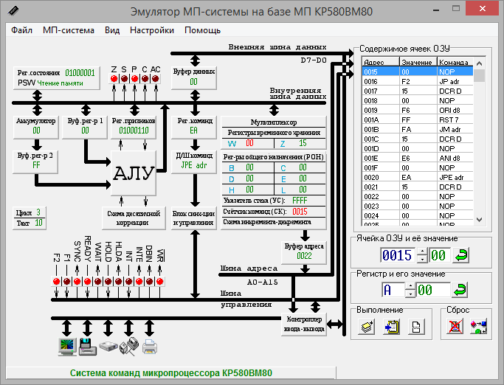The width and height of the screenshot is (504, 385).
Task: Click the memory list scrollbar thumb
Action: click(x=479, y=75)
